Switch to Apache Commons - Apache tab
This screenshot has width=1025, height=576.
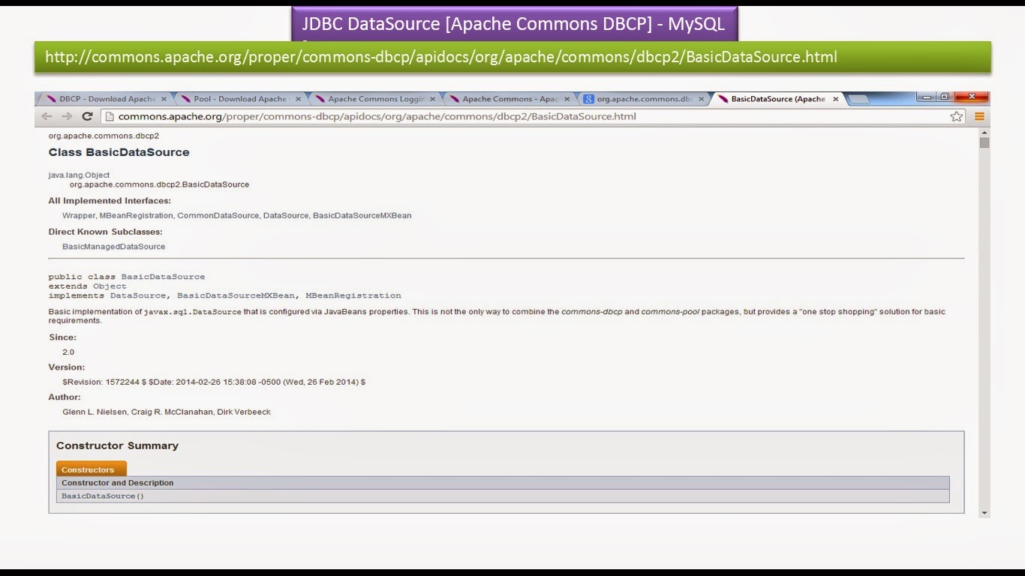(x=507, y=99)
